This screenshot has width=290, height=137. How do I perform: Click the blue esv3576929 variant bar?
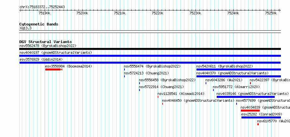coord(150,63)
